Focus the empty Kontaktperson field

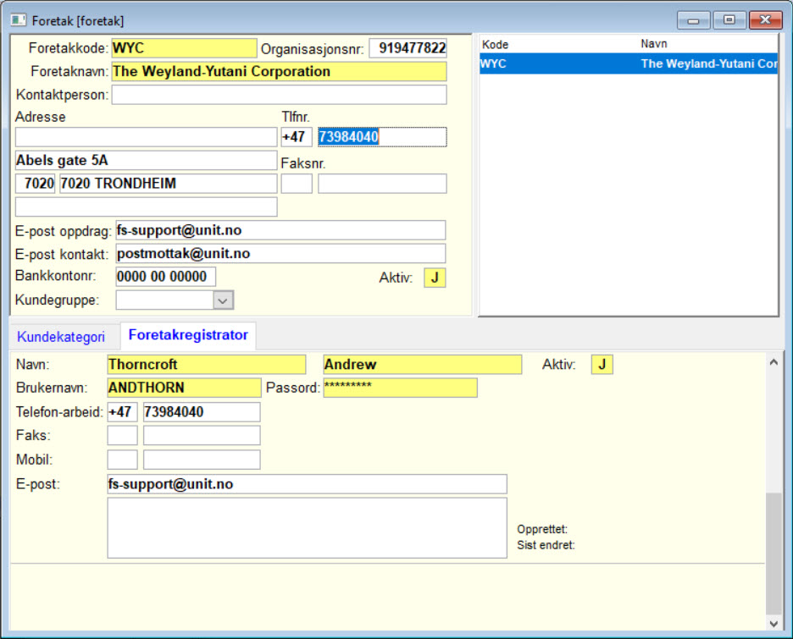[x=280, y=95]
